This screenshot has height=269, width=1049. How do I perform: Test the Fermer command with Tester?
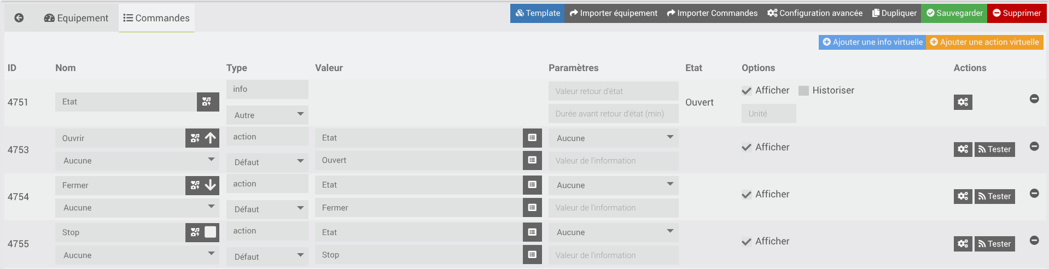pyautogui.click(x=994, y=196)
